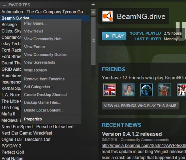This screenshot has width=186, height=160.
Task: Click the blue PLAY button
Action: coord(114,36)
